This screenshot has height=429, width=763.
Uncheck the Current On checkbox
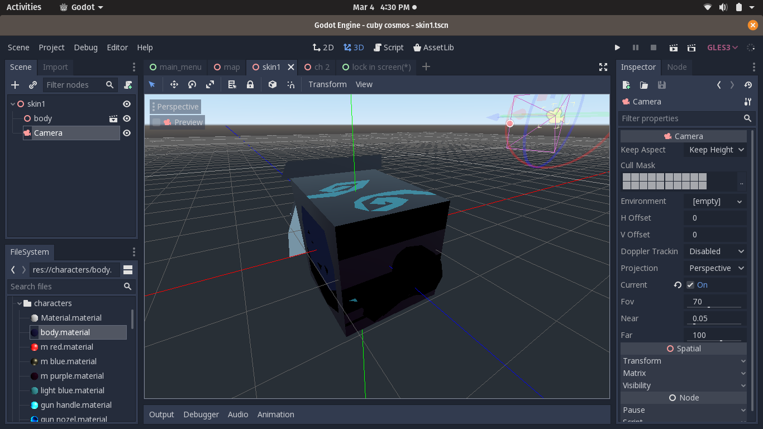[690, 285]
